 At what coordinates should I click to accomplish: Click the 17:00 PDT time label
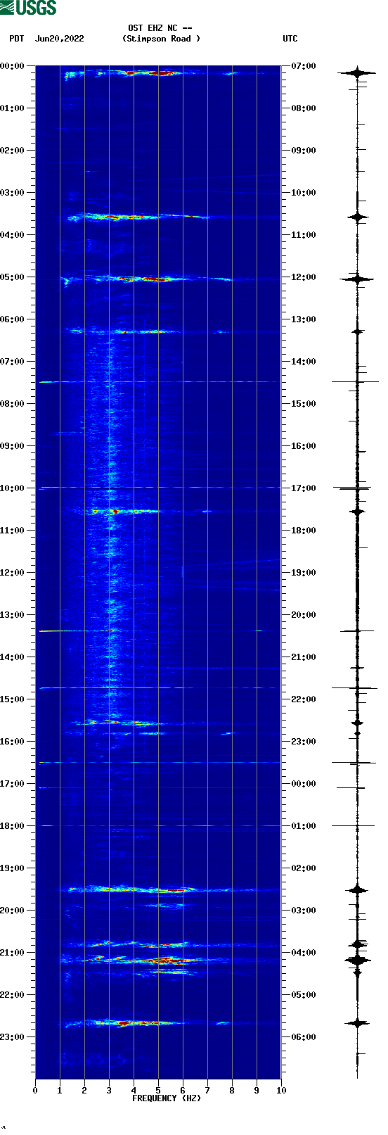point(13,784)
